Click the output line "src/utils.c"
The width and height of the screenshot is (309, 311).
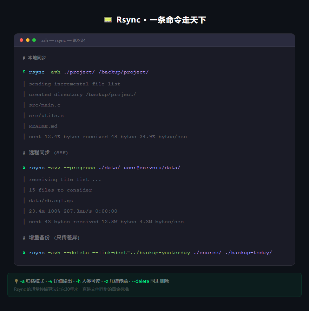(x=46, y=115)
